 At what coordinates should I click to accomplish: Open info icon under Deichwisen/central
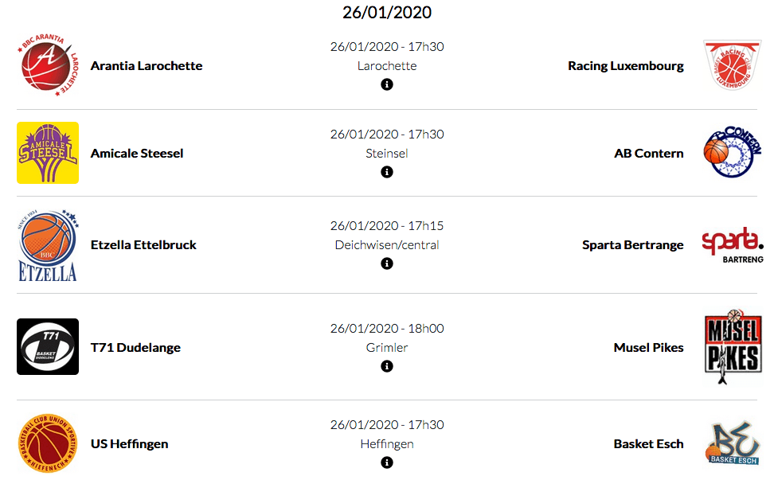pyautogui.click(x=387, y=263)
